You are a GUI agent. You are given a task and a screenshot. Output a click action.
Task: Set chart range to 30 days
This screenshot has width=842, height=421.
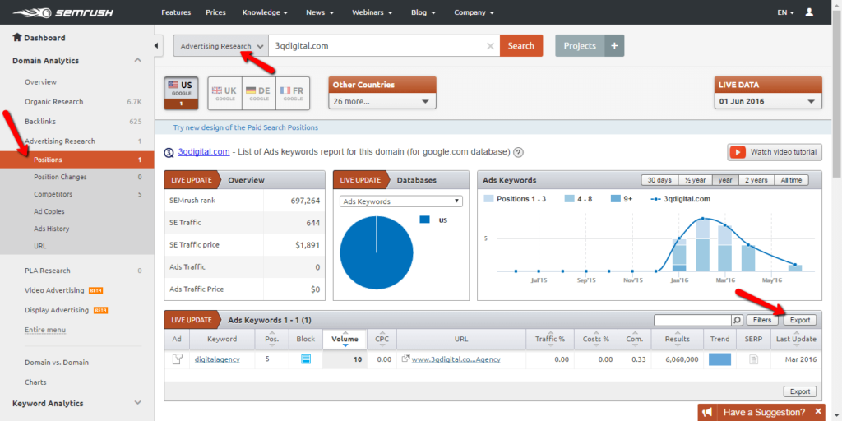coord(659,180)
